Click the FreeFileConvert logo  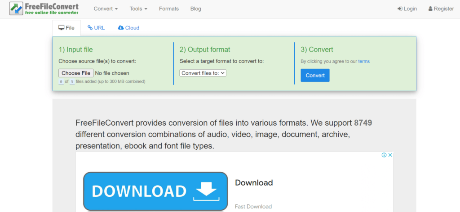point(44,9)
